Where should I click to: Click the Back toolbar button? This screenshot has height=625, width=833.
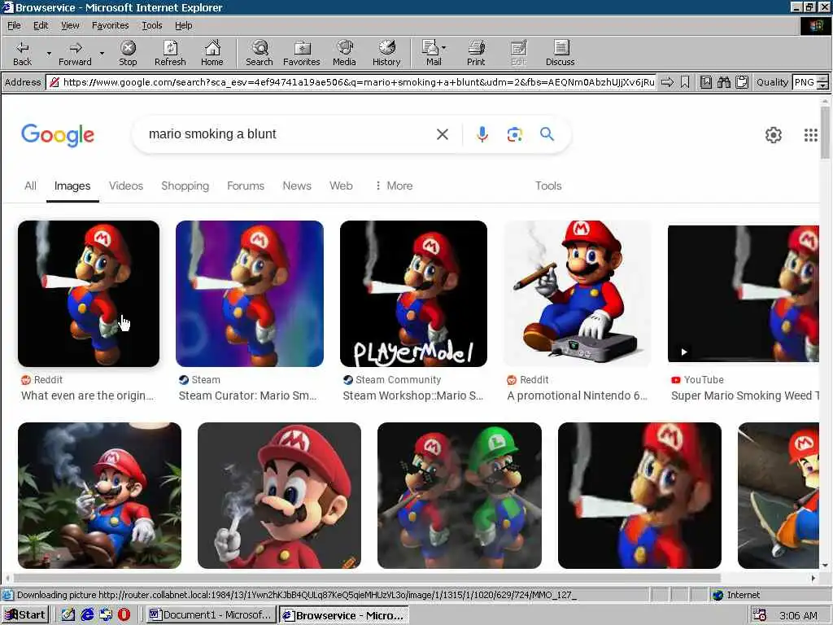(22, 54)
